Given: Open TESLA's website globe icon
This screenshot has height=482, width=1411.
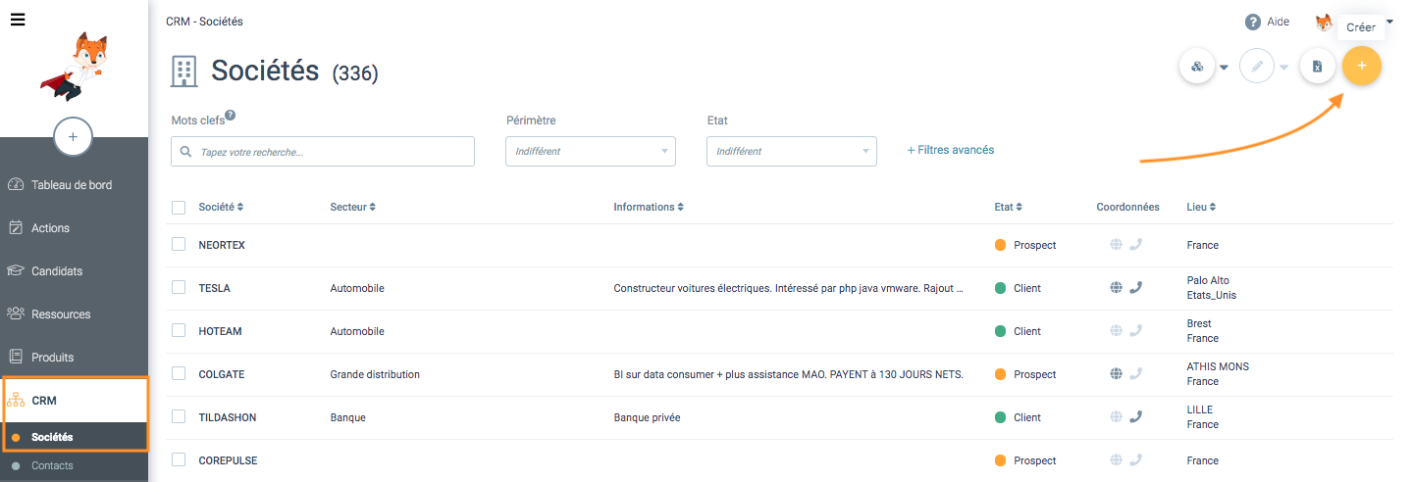Looking at the screenshot, I should 1116,288.
